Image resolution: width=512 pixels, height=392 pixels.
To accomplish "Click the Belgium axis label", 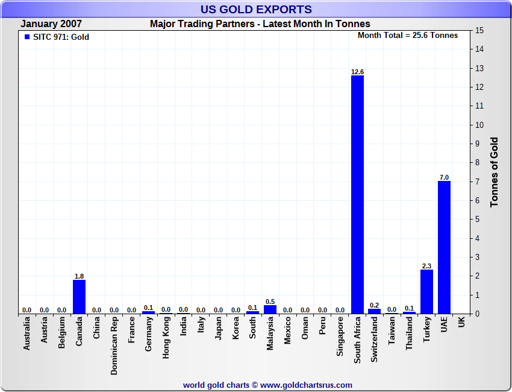I will [61, 332].
